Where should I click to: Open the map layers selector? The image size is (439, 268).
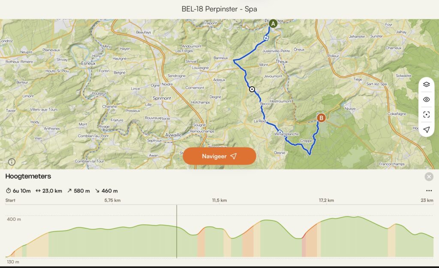click(426, 84)
